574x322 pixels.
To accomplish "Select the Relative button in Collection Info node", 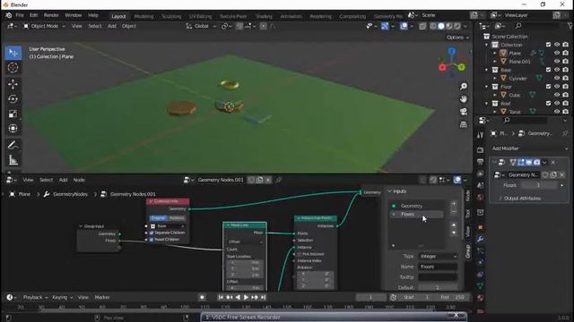I will tap(177, 218).
